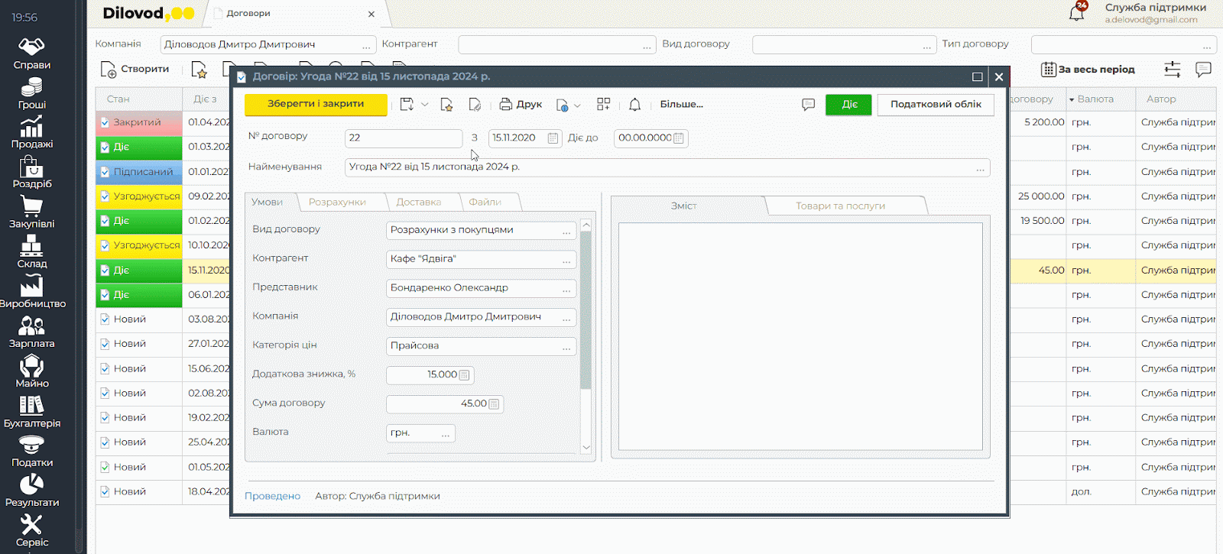Open list filter settings sliders icon
1223x554 pixels.
pos(1172,70)
